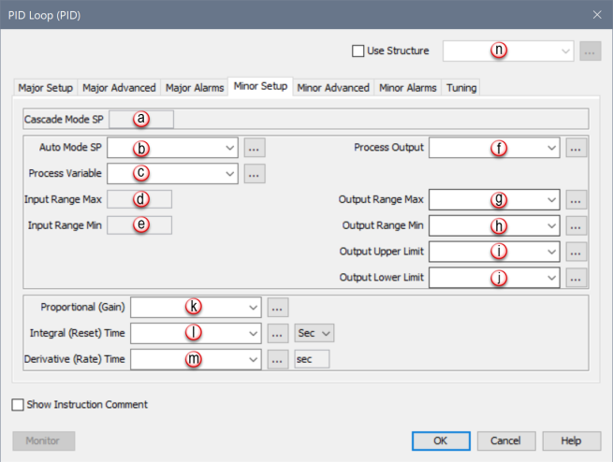613x462 pixels.
Task: Go to the Minor Alarms tab
Action: [408, 88]
